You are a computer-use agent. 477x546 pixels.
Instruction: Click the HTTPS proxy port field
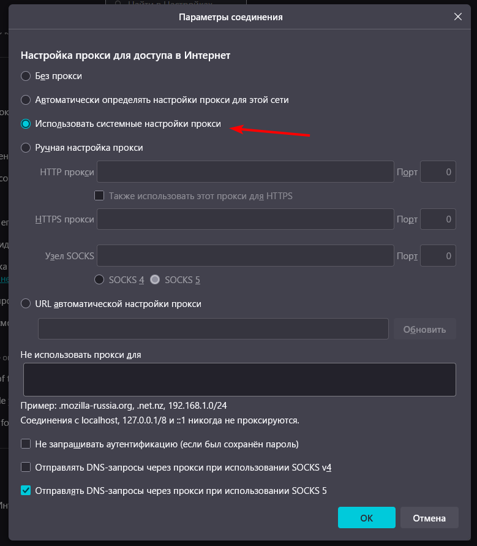(x=438, y=219)
